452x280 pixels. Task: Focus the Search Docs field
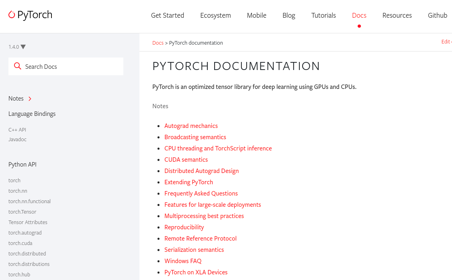[x=66, y=66]
